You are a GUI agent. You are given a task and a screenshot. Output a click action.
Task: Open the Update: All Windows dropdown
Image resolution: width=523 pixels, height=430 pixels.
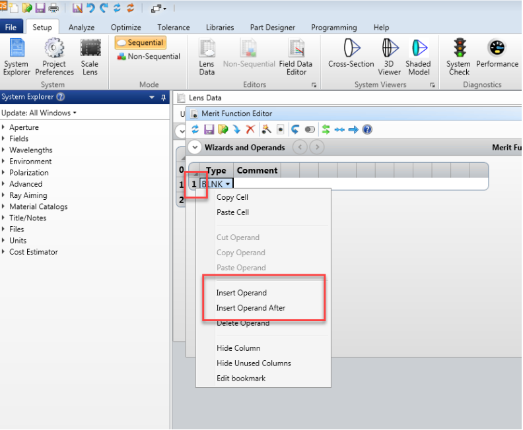[x=39, y=113]
